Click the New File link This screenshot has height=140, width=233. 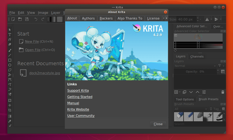pyautogui.click(x=32, y=42)
